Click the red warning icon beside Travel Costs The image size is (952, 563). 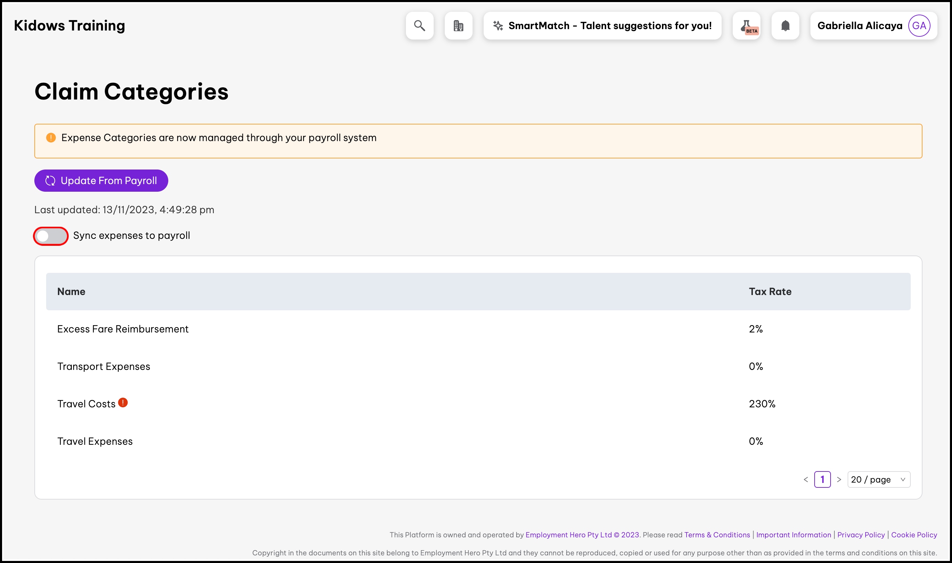point(122,402)
